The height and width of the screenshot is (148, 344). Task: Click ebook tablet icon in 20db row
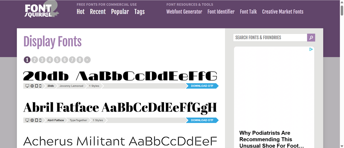[x=37, y=86]
